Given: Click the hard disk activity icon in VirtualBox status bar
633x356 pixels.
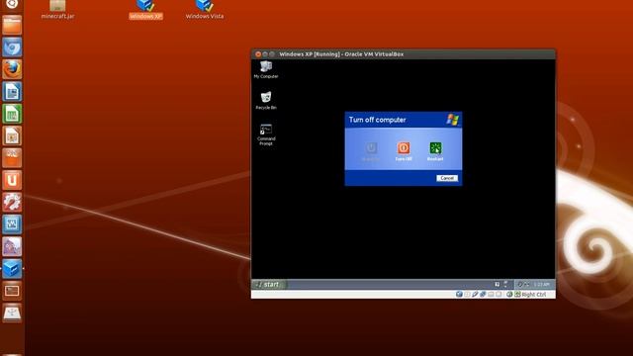Looking at the screenshot, I should (459, 295).
